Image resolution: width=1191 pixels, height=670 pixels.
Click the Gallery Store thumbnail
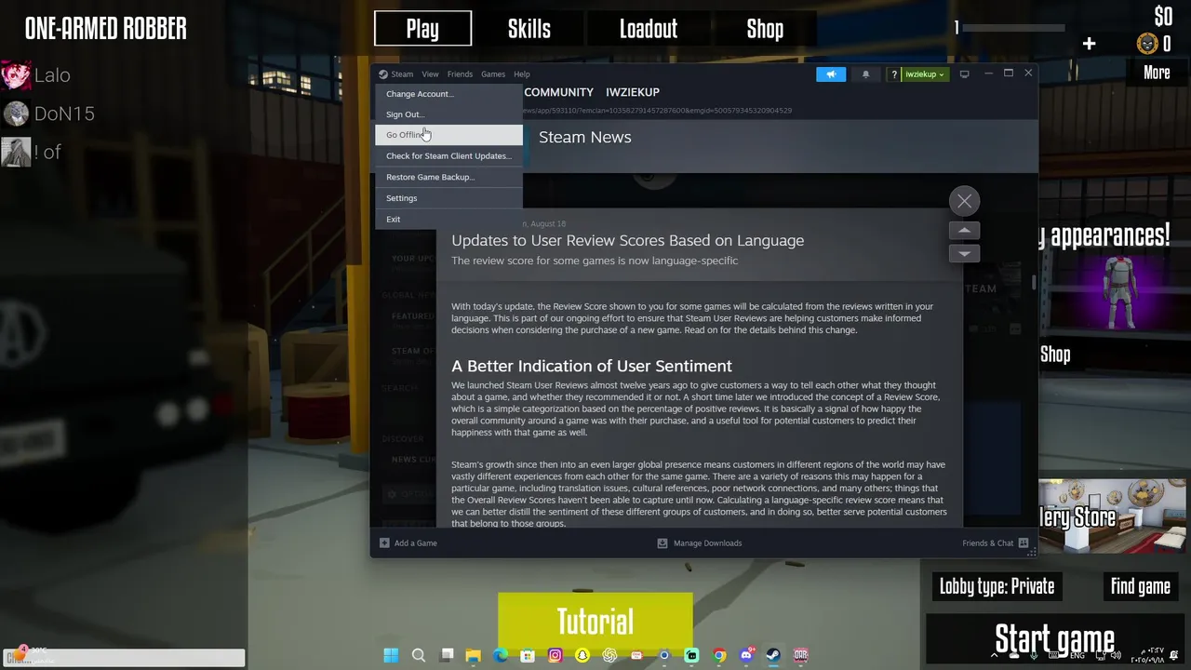click(1112, 516)
